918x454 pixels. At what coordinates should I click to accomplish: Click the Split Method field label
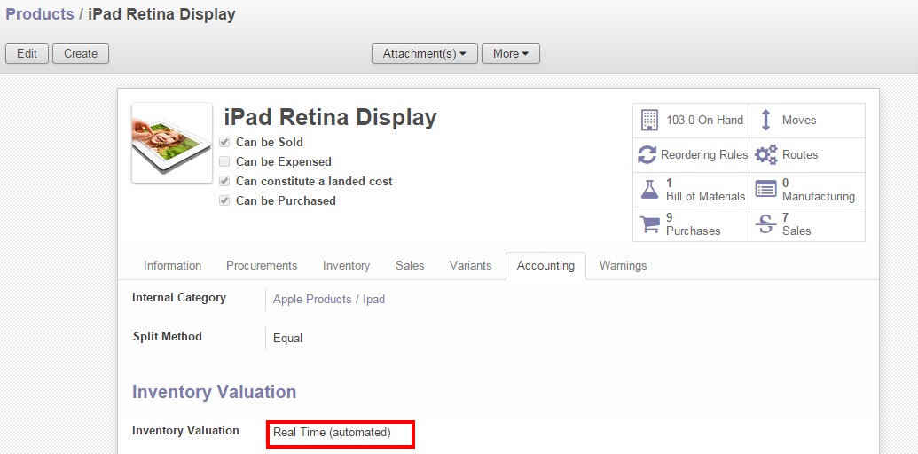point(168,336)
